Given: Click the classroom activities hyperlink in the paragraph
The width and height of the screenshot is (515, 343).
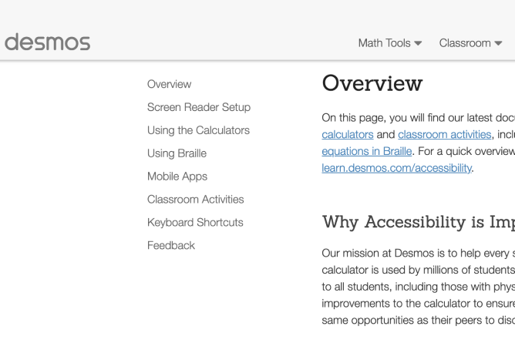Looking at the screenshot, I should pos(444,135).
